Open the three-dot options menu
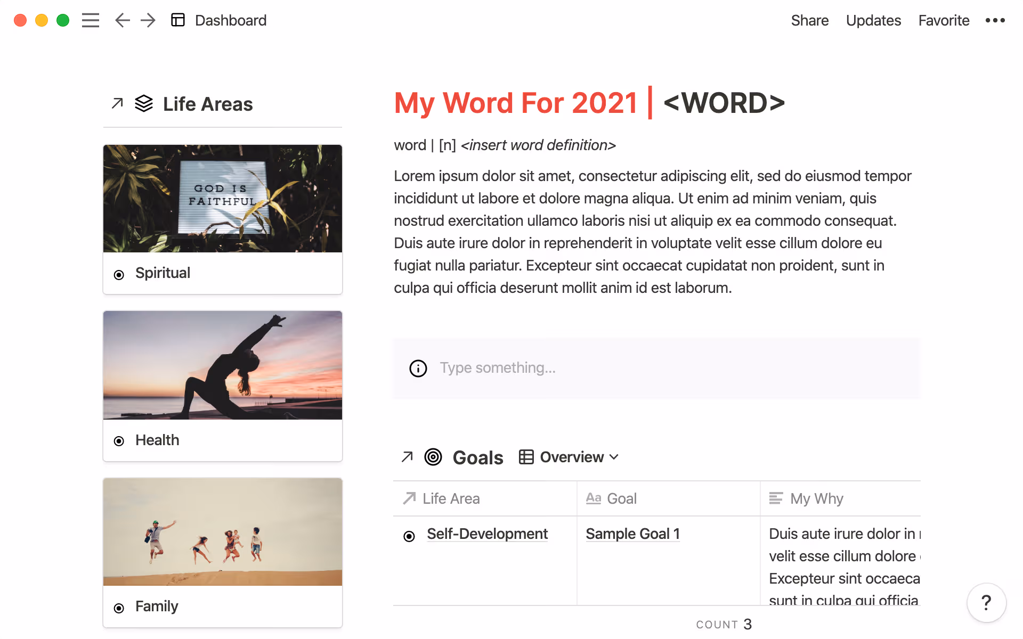 [995, 20]
